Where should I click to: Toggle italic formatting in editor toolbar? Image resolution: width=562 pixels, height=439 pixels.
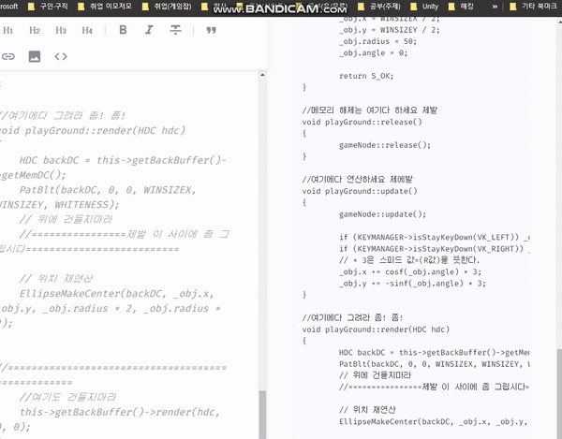(149, 30)
